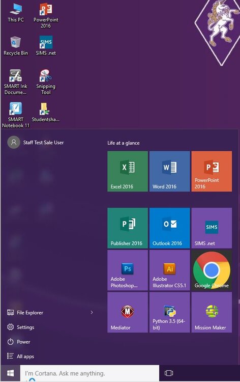This screenshot has width=240, height=382.
Task: Click Cortana search box
Action: click(89, 373)
